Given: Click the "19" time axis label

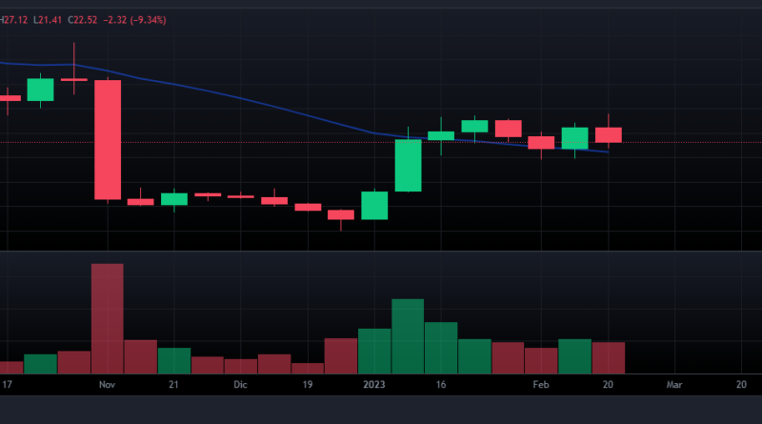Looking at the screenshot, I should pos(308,385).
